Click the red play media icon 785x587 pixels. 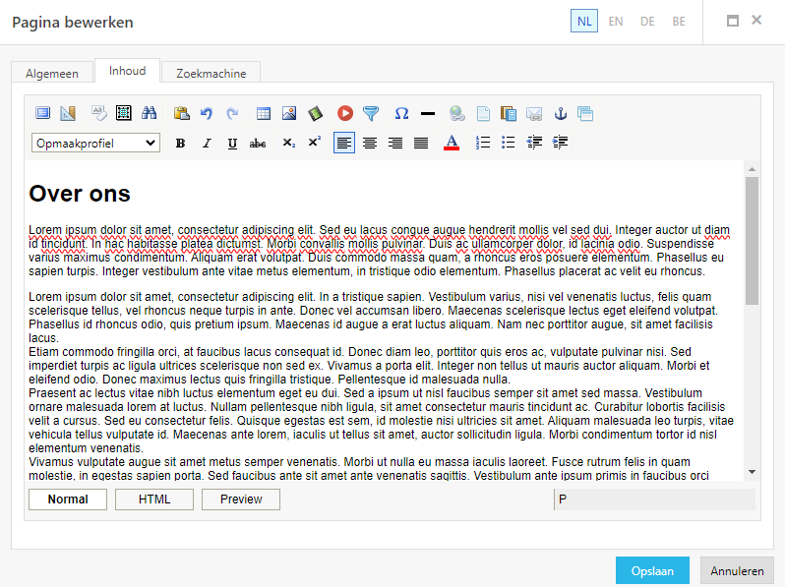[x=345, y=113]
